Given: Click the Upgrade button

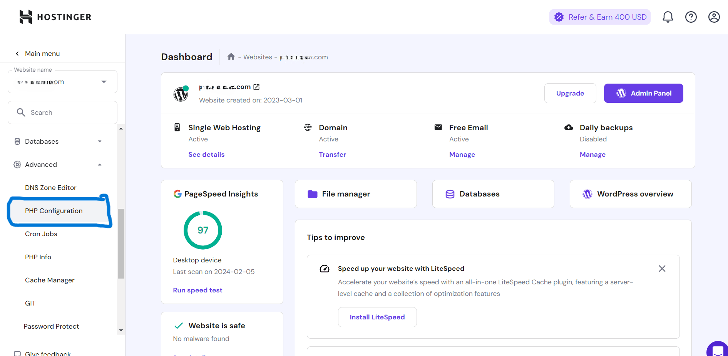Looking at the screenshot, I should 570,93.
